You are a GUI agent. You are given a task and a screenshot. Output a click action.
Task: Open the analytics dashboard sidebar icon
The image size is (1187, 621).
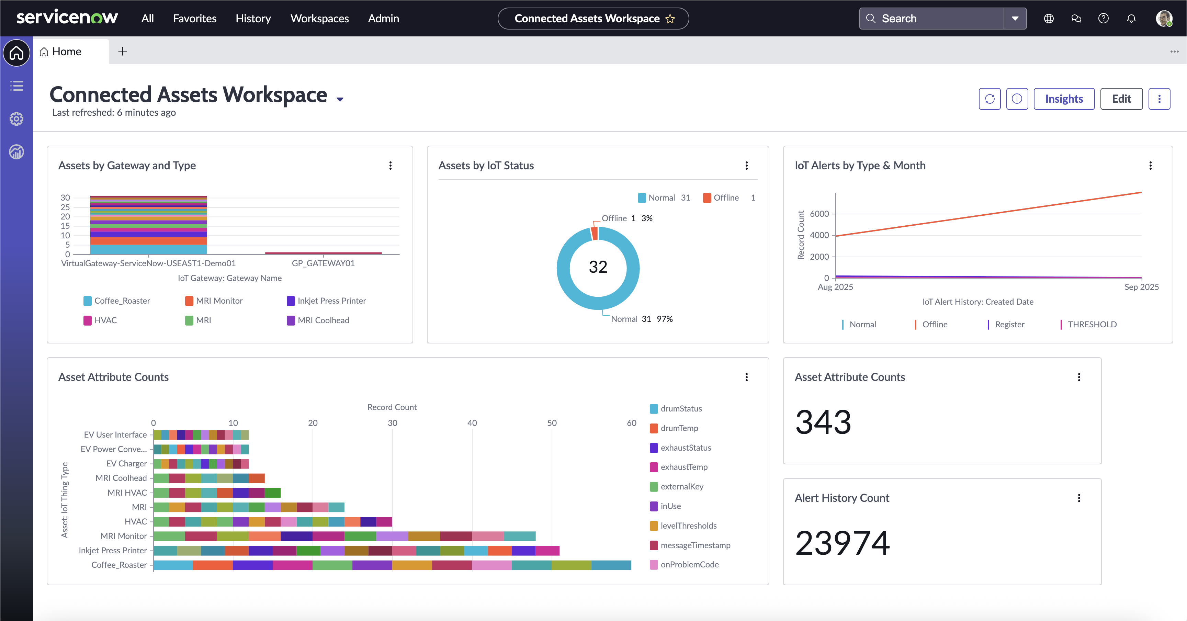pyautogui.click(x=16, y=152)
